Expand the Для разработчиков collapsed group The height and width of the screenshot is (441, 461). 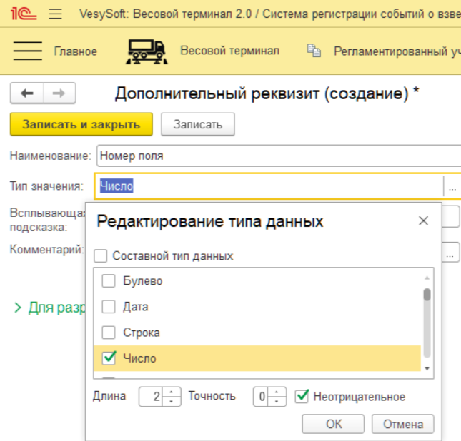(x=18, y=308)
